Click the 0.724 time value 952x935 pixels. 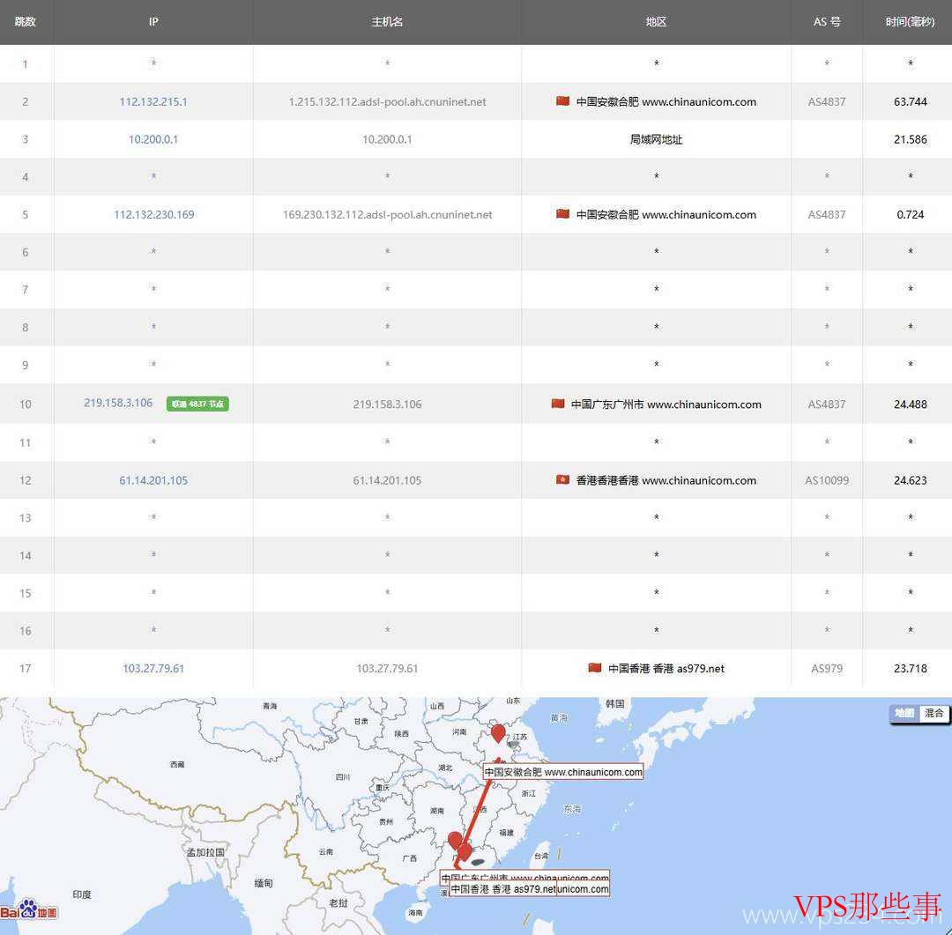tap(910, 214)
